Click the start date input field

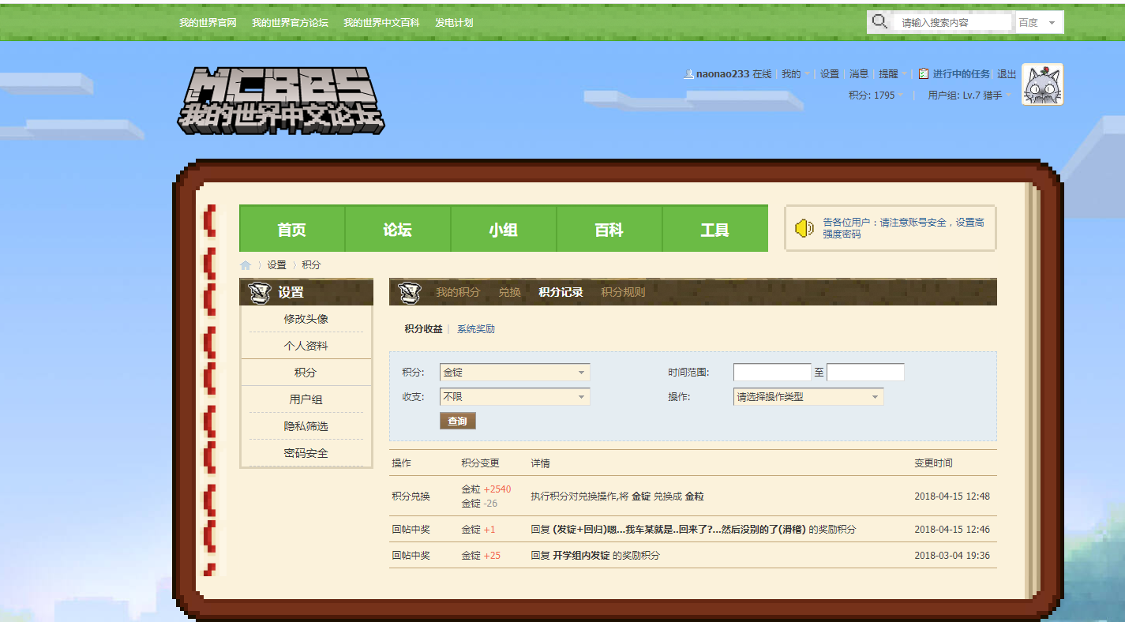[772, 372]
